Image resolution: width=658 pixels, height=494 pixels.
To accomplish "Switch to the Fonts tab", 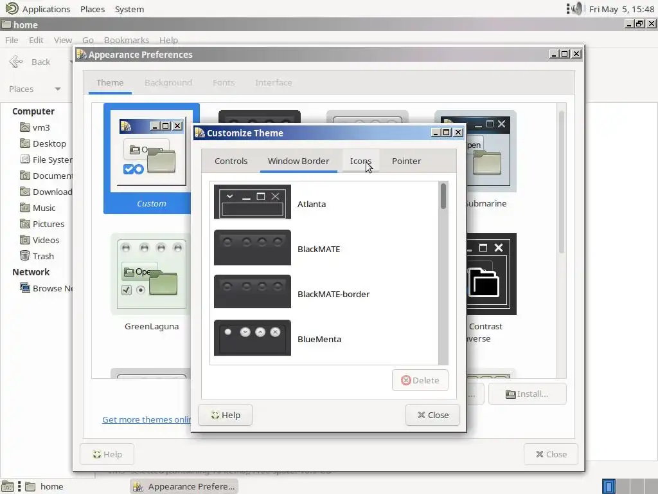I will (x=223, y=82).
